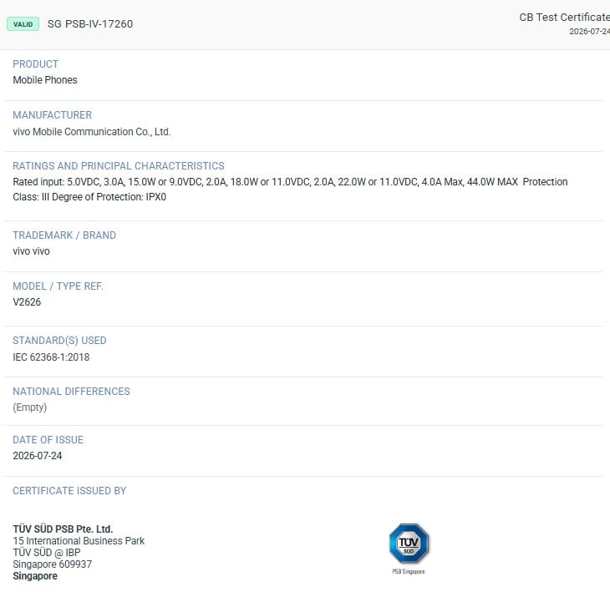Select the Rated input 5.0VDC ratings line
This screenshot has width=610, height=592.
(290, 182)
